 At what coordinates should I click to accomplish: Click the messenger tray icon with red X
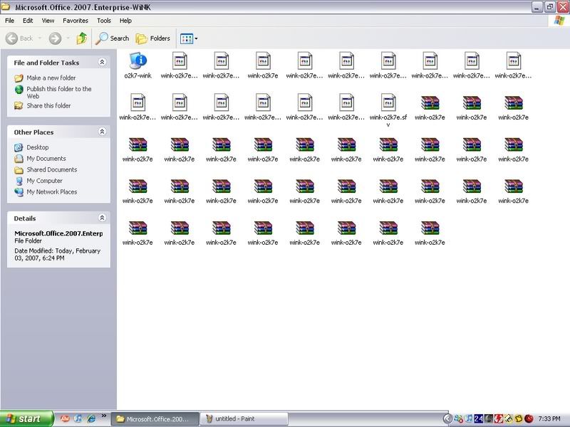pos(458,419)
